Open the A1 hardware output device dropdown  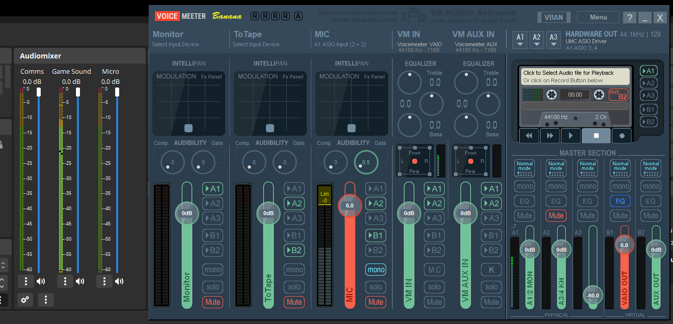click(520, 40)
